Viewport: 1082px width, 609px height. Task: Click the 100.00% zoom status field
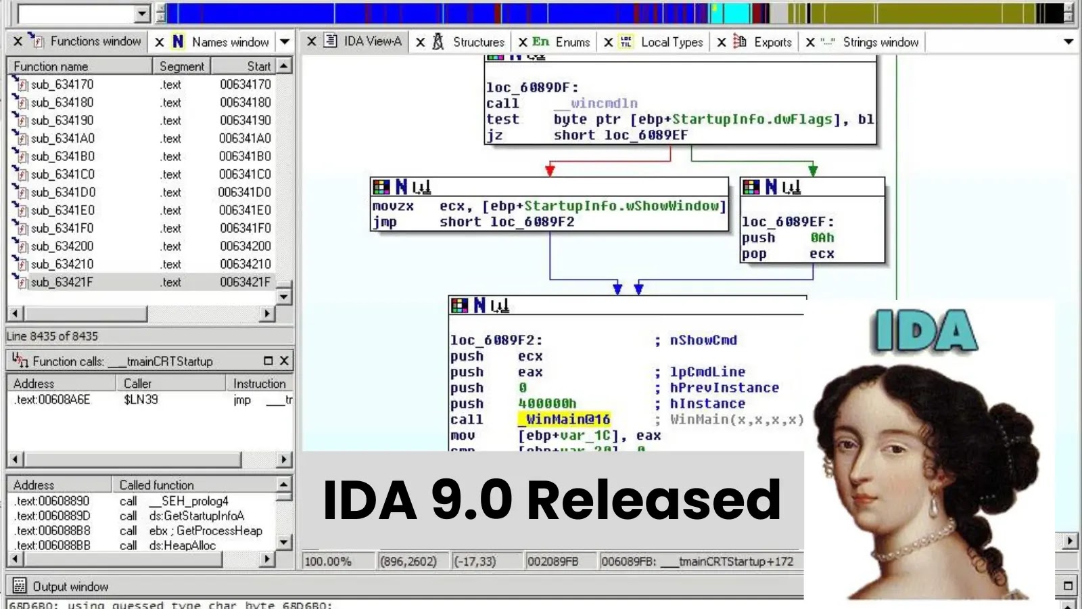[339, 562]
